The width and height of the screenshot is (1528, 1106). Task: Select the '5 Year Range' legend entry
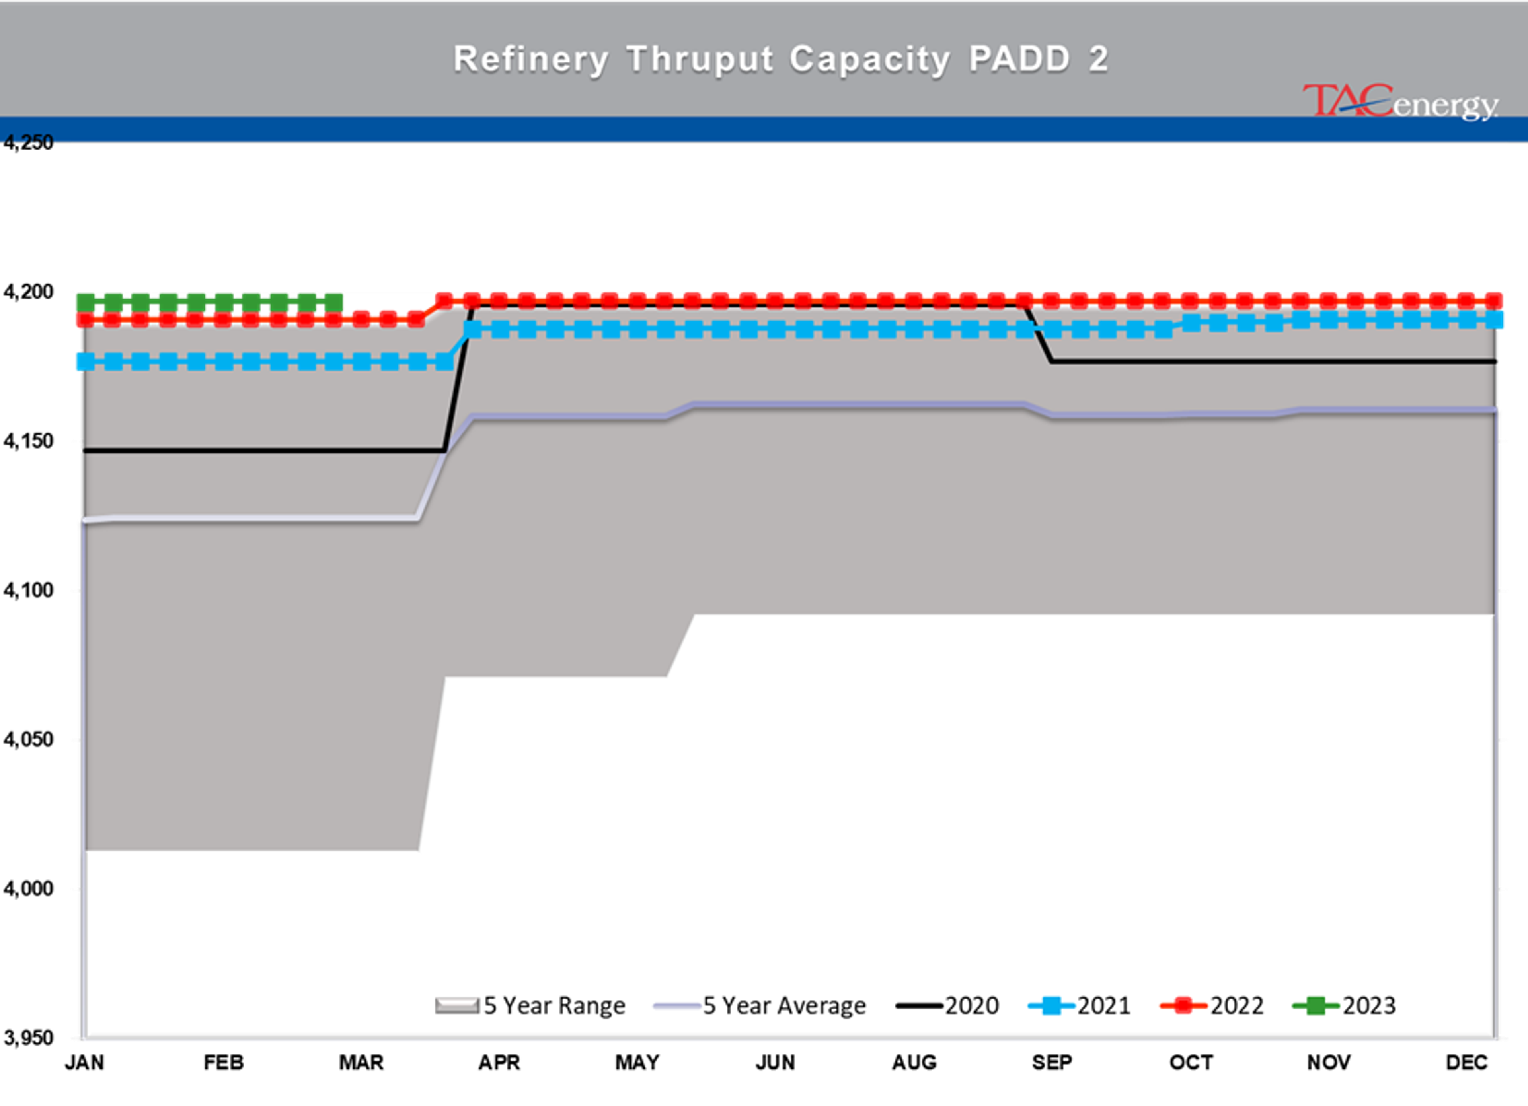[x=530, y=1006]
